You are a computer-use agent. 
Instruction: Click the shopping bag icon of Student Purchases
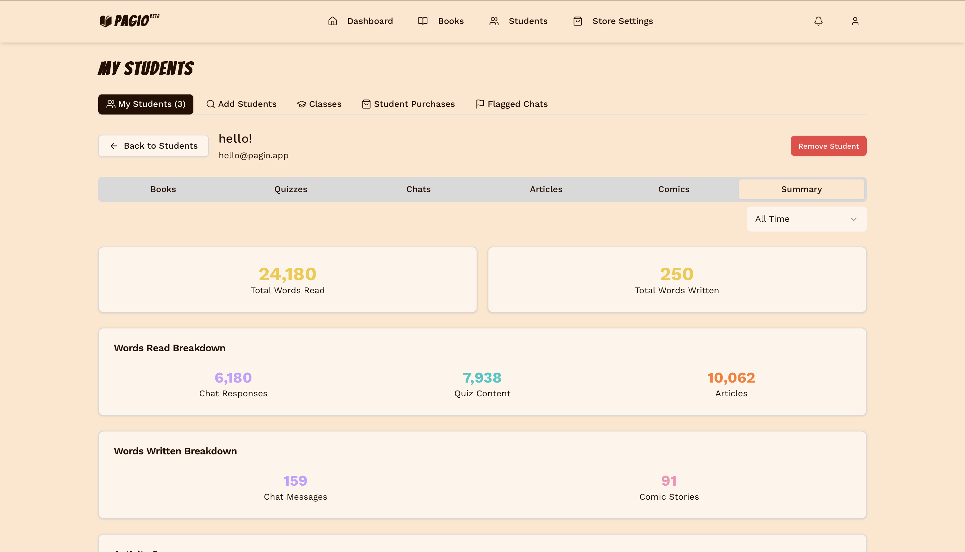coord(366,104)
